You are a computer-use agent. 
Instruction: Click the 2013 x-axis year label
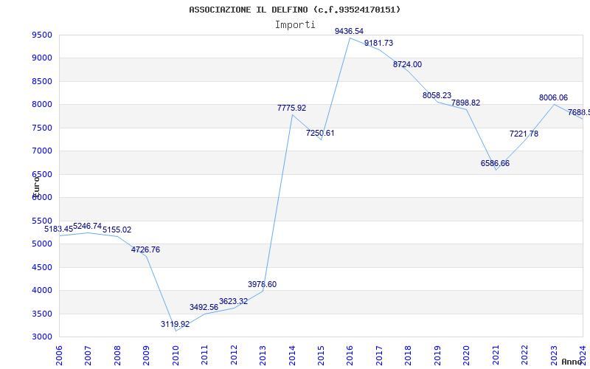[x=263, y=356]
